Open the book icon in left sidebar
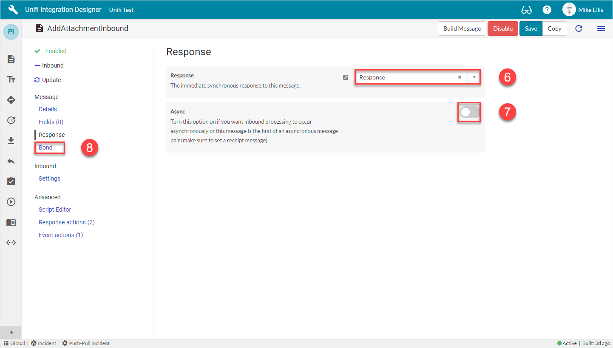The height and width of the screenshot is (348, 613). [11, 222]
